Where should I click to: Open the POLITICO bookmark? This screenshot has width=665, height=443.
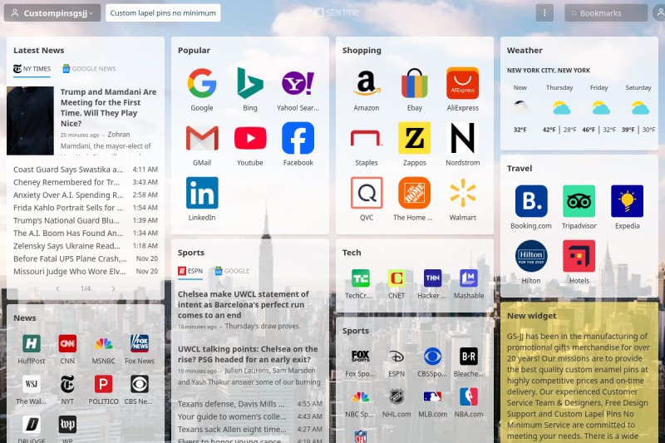[103, 384]
